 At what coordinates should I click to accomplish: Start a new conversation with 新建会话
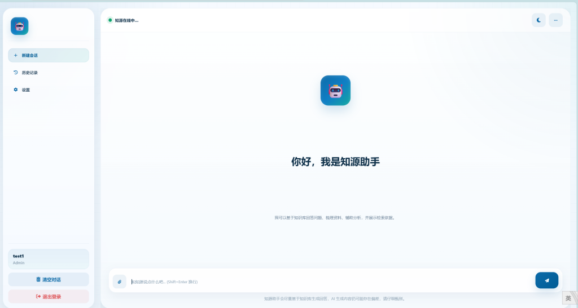pyautogui.click(x=49, y=56)
